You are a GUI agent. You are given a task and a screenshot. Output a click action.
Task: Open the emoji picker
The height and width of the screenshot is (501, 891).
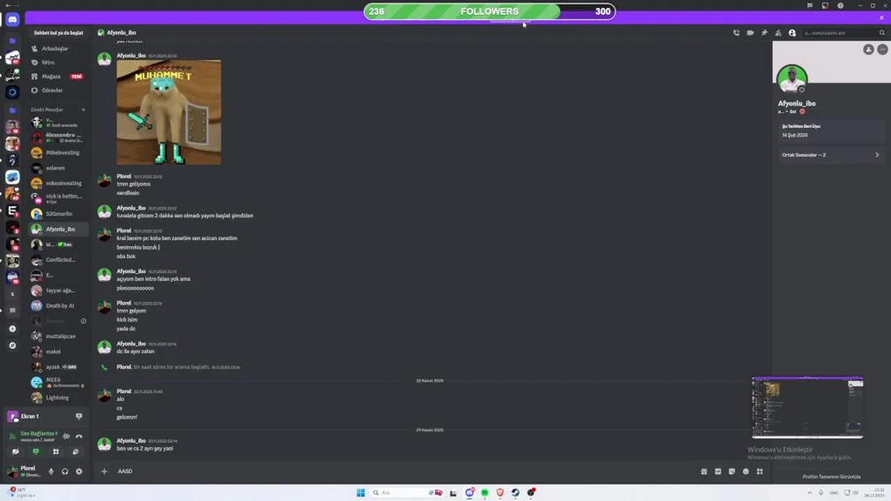click(746, 471)
